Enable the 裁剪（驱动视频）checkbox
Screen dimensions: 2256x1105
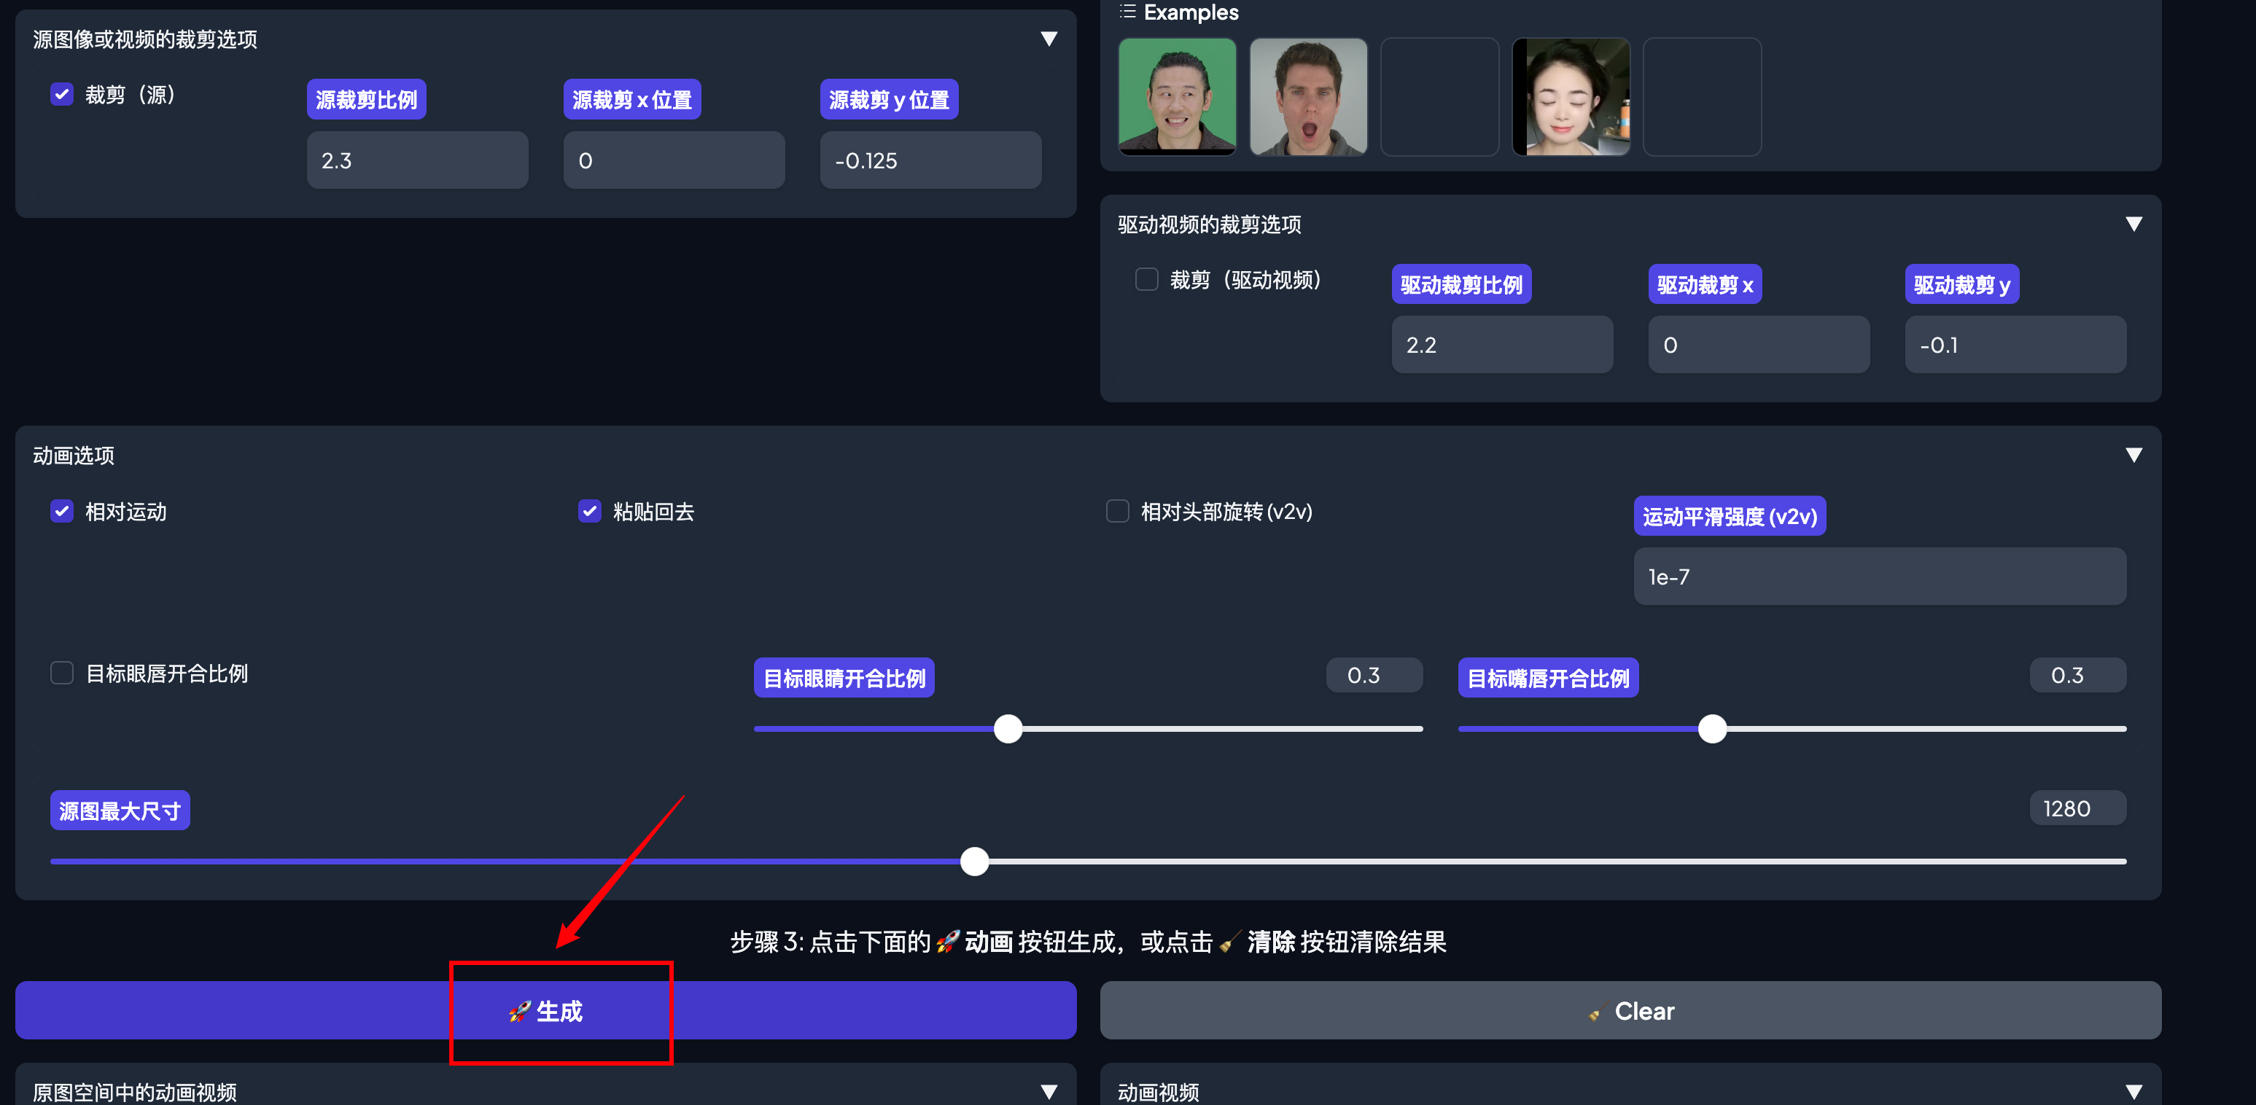click(x=1146, y=279)
